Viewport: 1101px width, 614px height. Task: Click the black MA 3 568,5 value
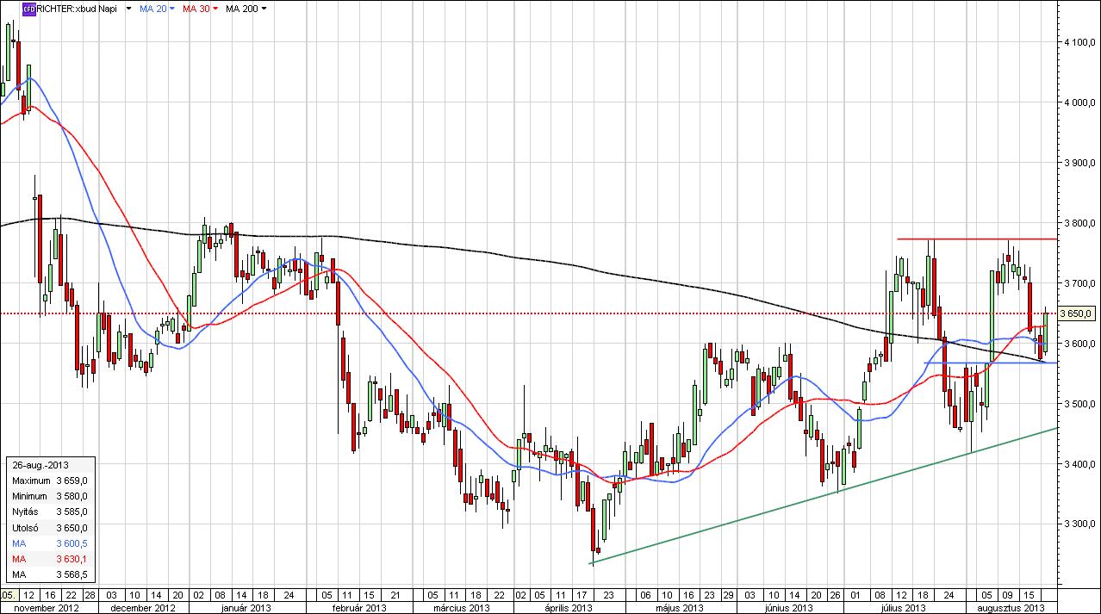[72, 574]
